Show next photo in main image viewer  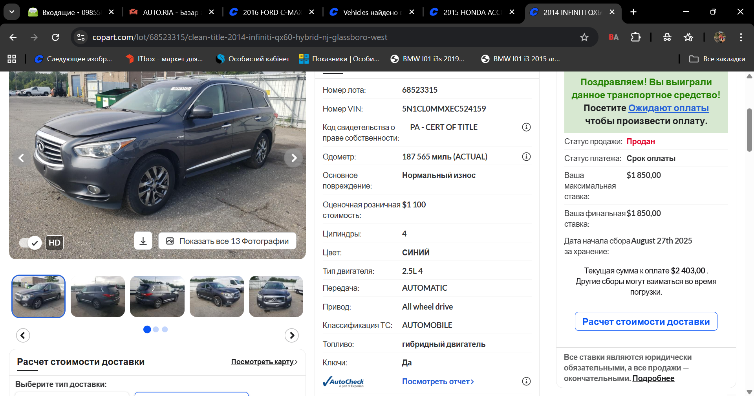pos(294,158)
